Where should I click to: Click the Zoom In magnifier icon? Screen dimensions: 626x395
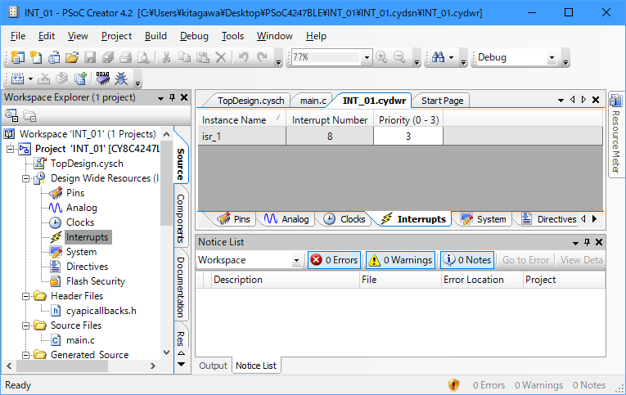tap(382, 57)
